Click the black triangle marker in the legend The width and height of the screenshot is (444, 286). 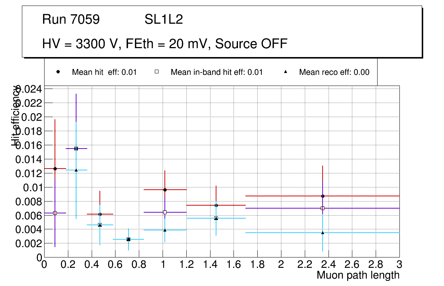click(285, 72)
